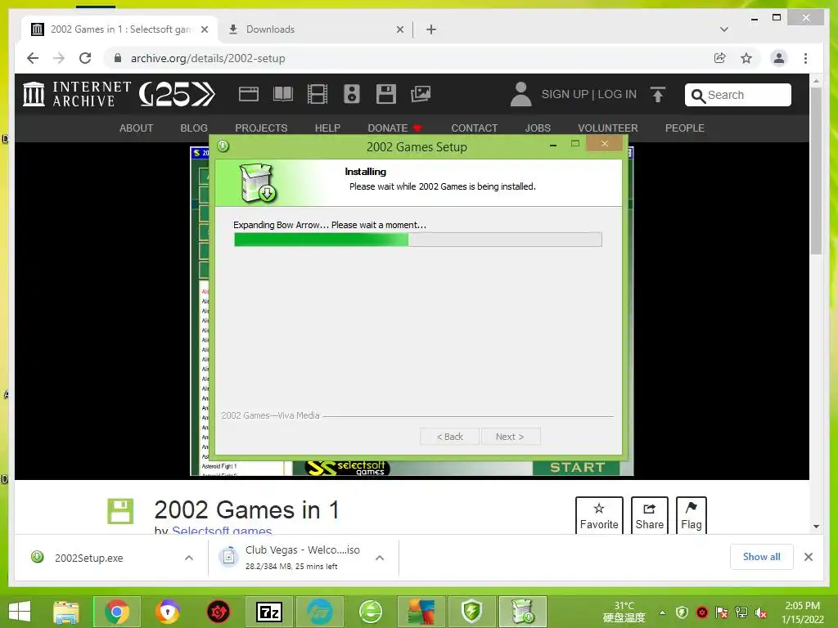This screenshot has width=838, height=628.
Task: Click the Archive upload arrow icon
Action: pos(658,95)
